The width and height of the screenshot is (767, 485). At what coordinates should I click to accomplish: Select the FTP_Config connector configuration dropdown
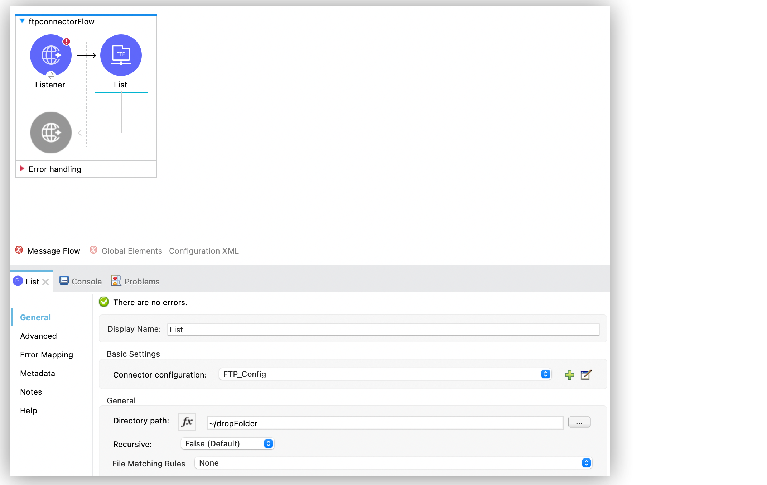click(384, 374)
